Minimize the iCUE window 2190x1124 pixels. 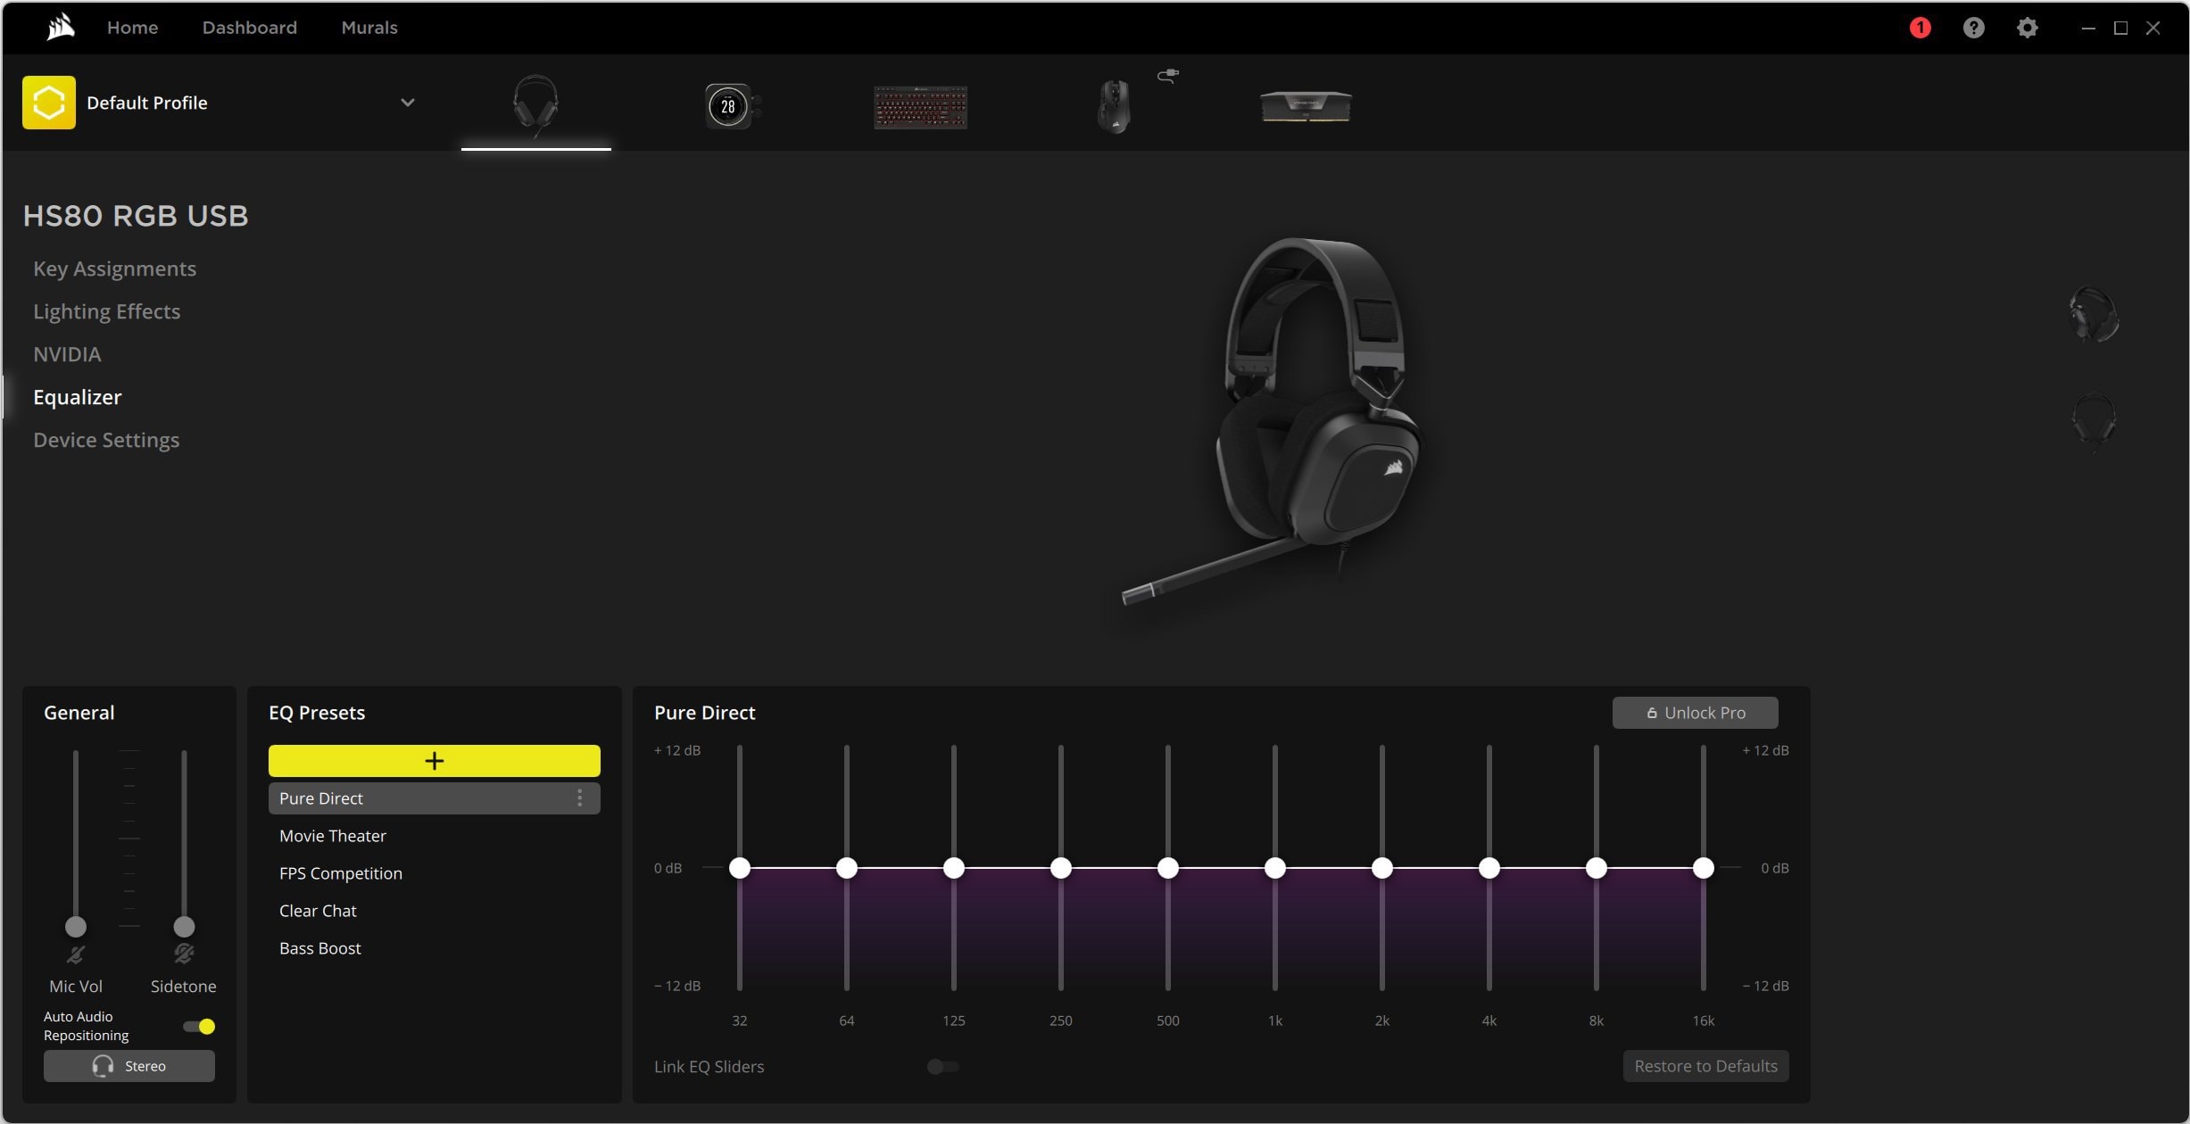[x=2088, y=28]
